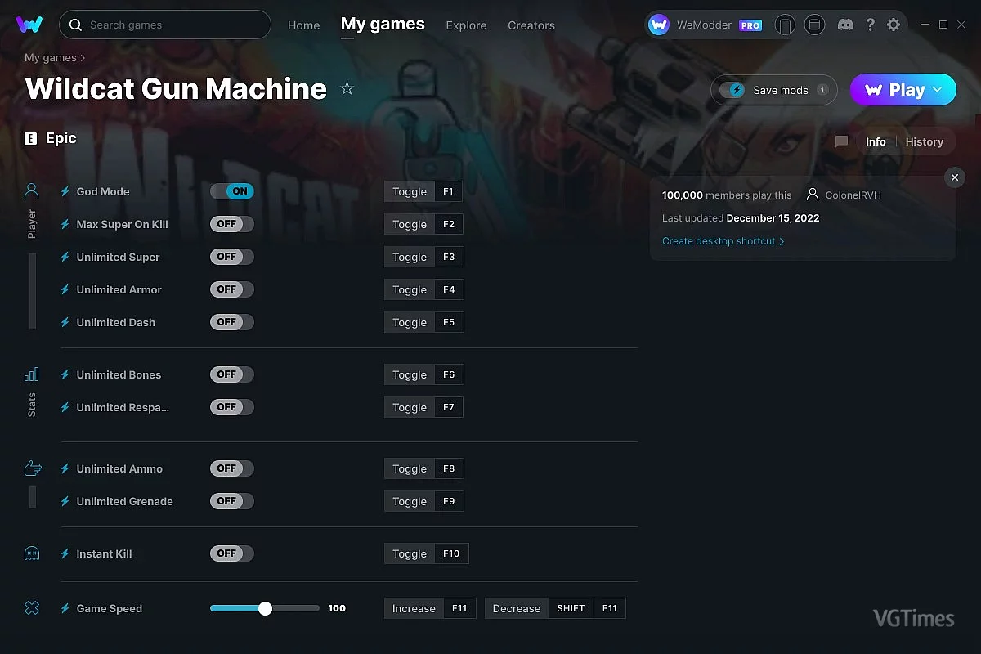Viewport: 981px width, 654px height.
Task: Enable Unlimited Ammo toggle
Action: pyautogui.click(x=232, y=468)
